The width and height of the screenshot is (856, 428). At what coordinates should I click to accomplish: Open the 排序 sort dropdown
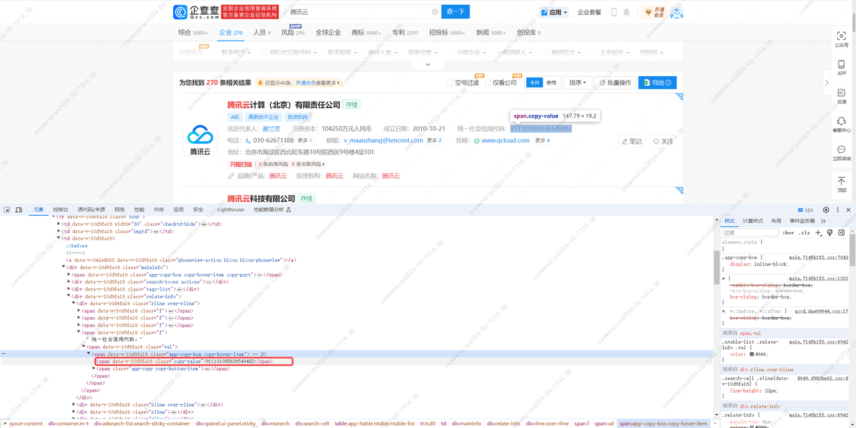tap(576, 82)
